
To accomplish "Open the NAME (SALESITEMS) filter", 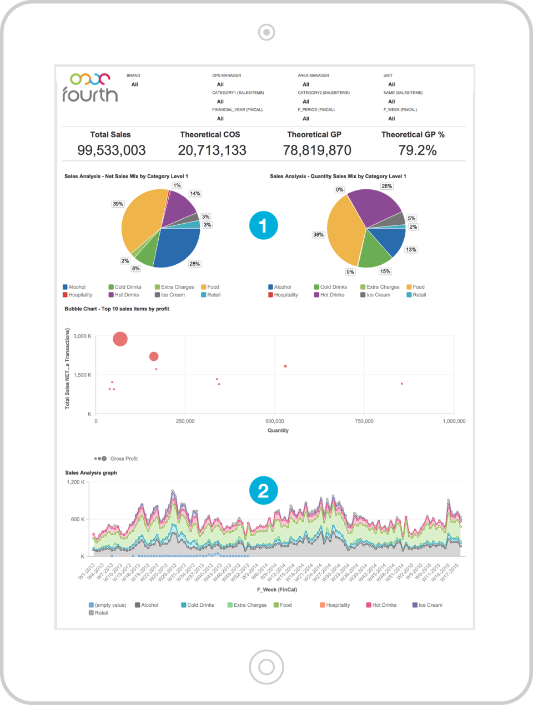I will pos(391,102).
